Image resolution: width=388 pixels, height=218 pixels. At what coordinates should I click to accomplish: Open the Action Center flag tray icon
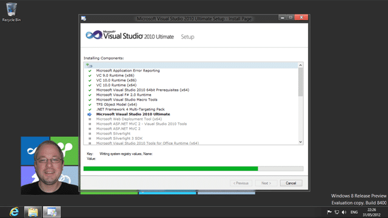coord(329,212)
